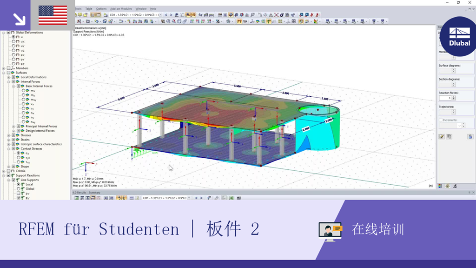Open the Options menu

click(101, 9)
